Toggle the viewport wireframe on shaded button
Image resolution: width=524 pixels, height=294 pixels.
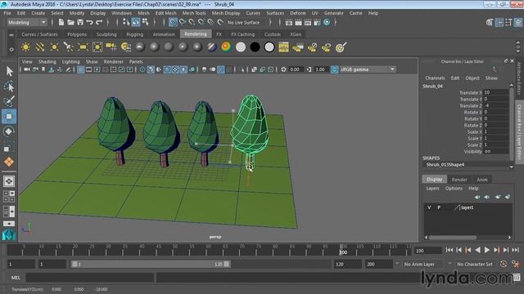(x=167, y=69)
